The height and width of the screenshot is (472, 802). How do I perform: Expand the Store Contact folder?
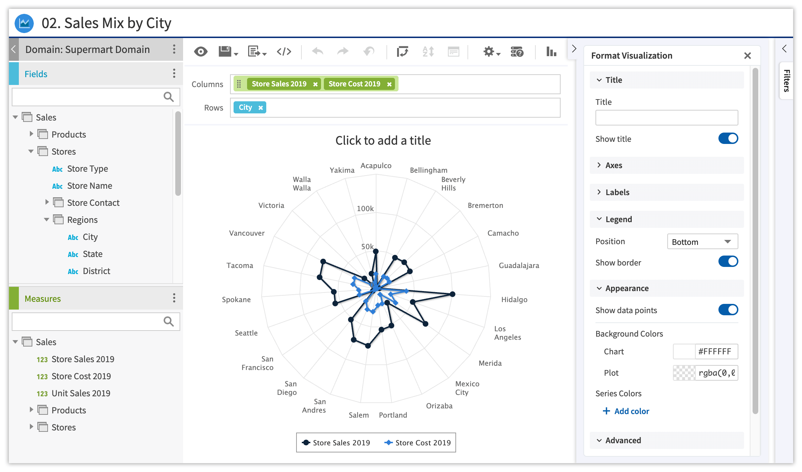point(47,202)
